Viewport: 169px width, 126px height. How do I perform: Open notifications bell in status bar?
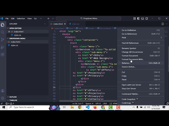point(167,103)
